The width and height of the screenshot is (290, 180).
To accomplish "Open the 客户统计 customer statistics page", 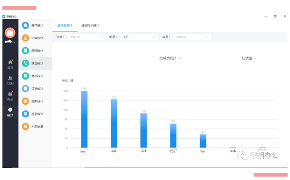I will [35, 25].
